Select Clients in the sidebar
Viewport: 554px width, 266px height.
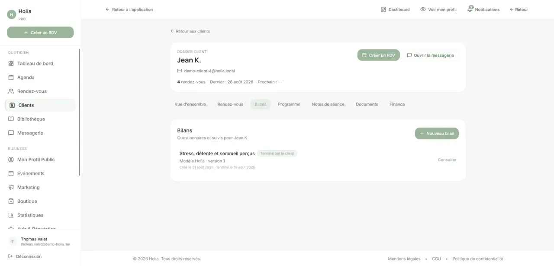click(40, 105)
